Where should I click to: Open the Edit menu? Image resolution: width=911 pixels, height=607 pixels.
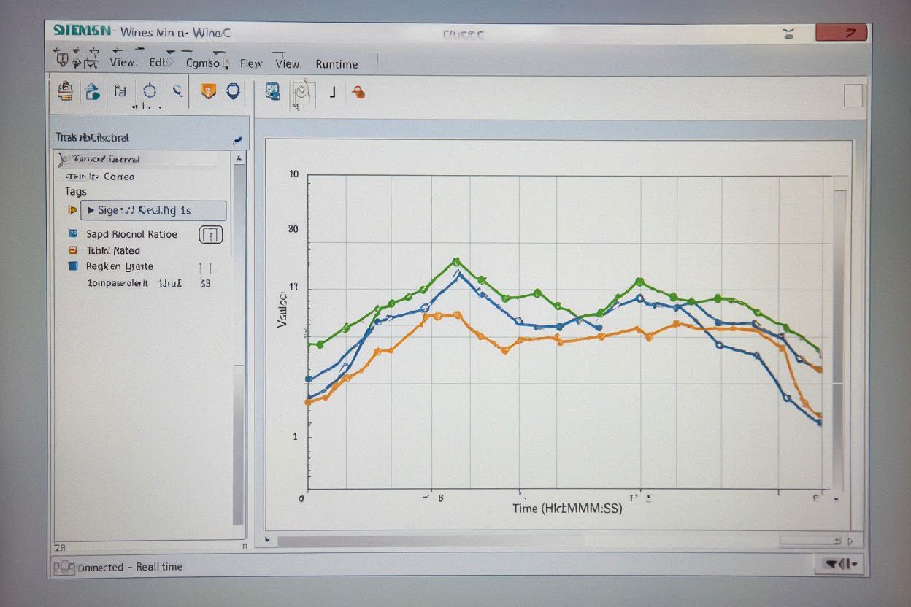[159, 63]
